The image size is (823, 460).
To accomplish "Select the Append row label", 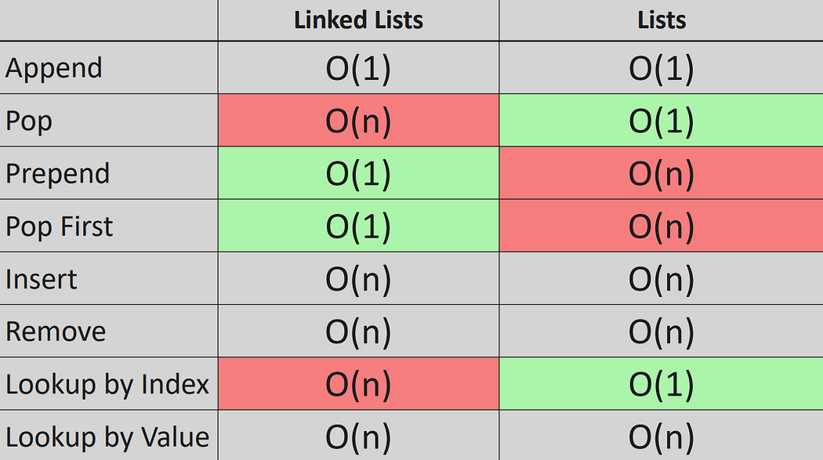I will pyautogui.click(x=53, y=69).
